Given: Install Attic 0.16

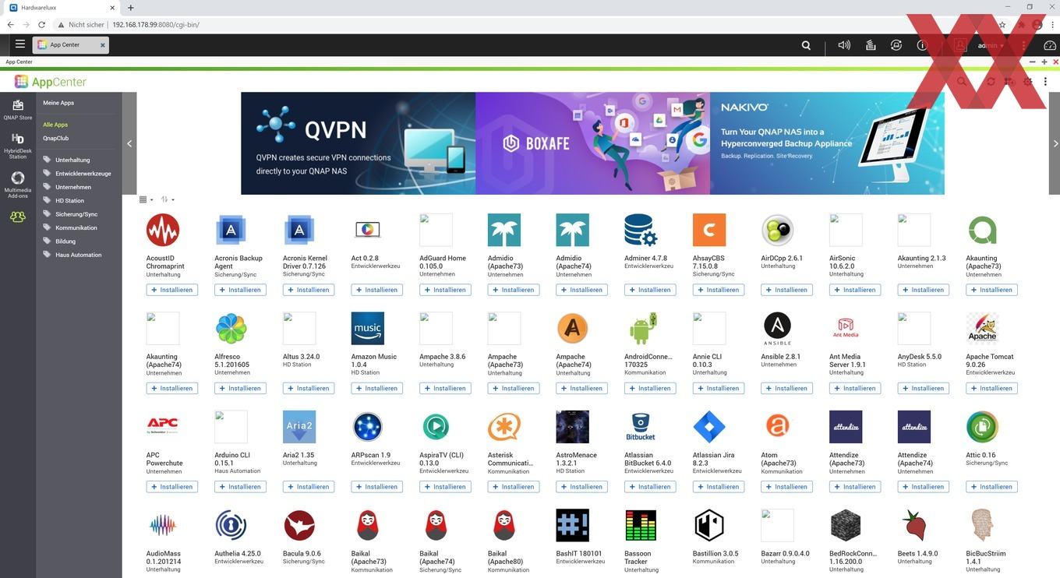Looking at the screenshot, I should click(x=991, y=487).
